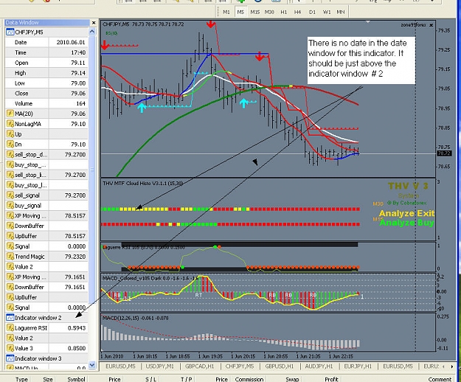Click the NonLagMA indicator icon

coord(10,124)
